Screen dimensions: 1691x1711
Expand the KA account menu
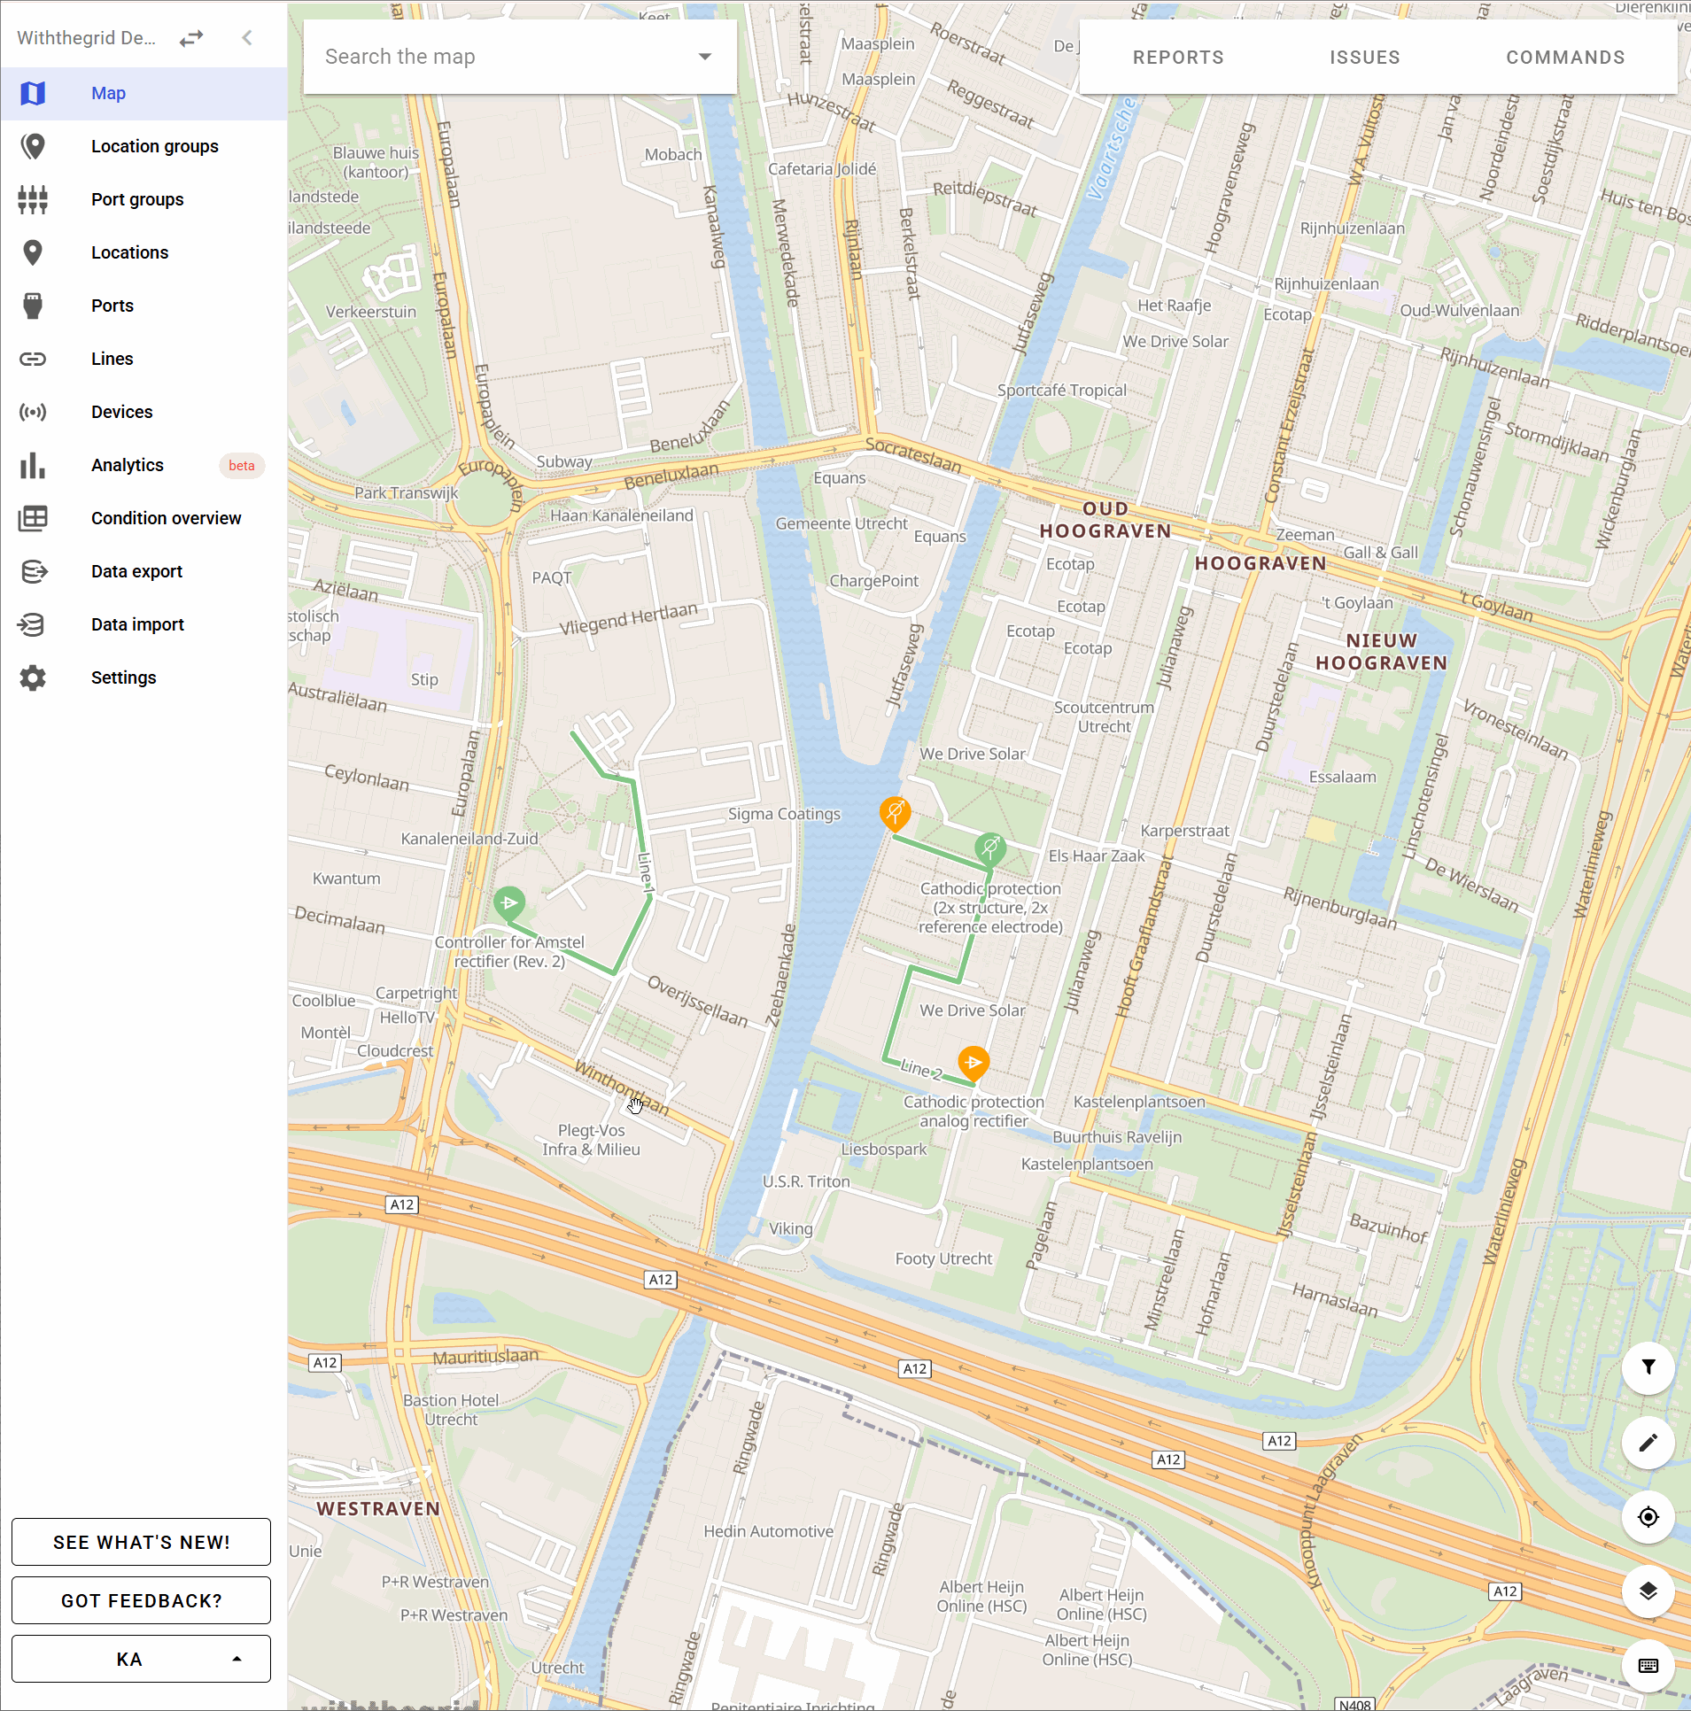coord(141,1658)
